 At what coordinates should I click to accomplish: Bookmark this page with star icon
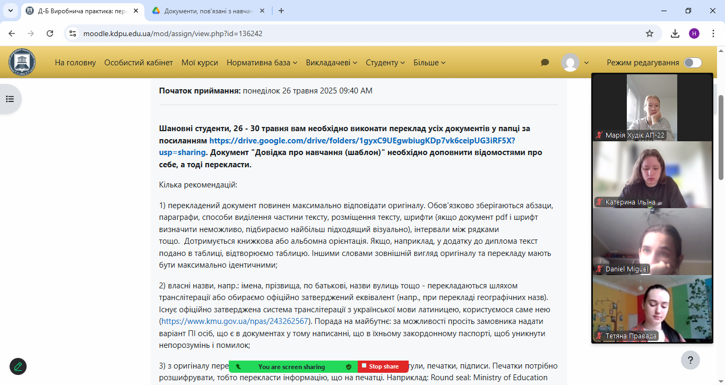point(649,33)
